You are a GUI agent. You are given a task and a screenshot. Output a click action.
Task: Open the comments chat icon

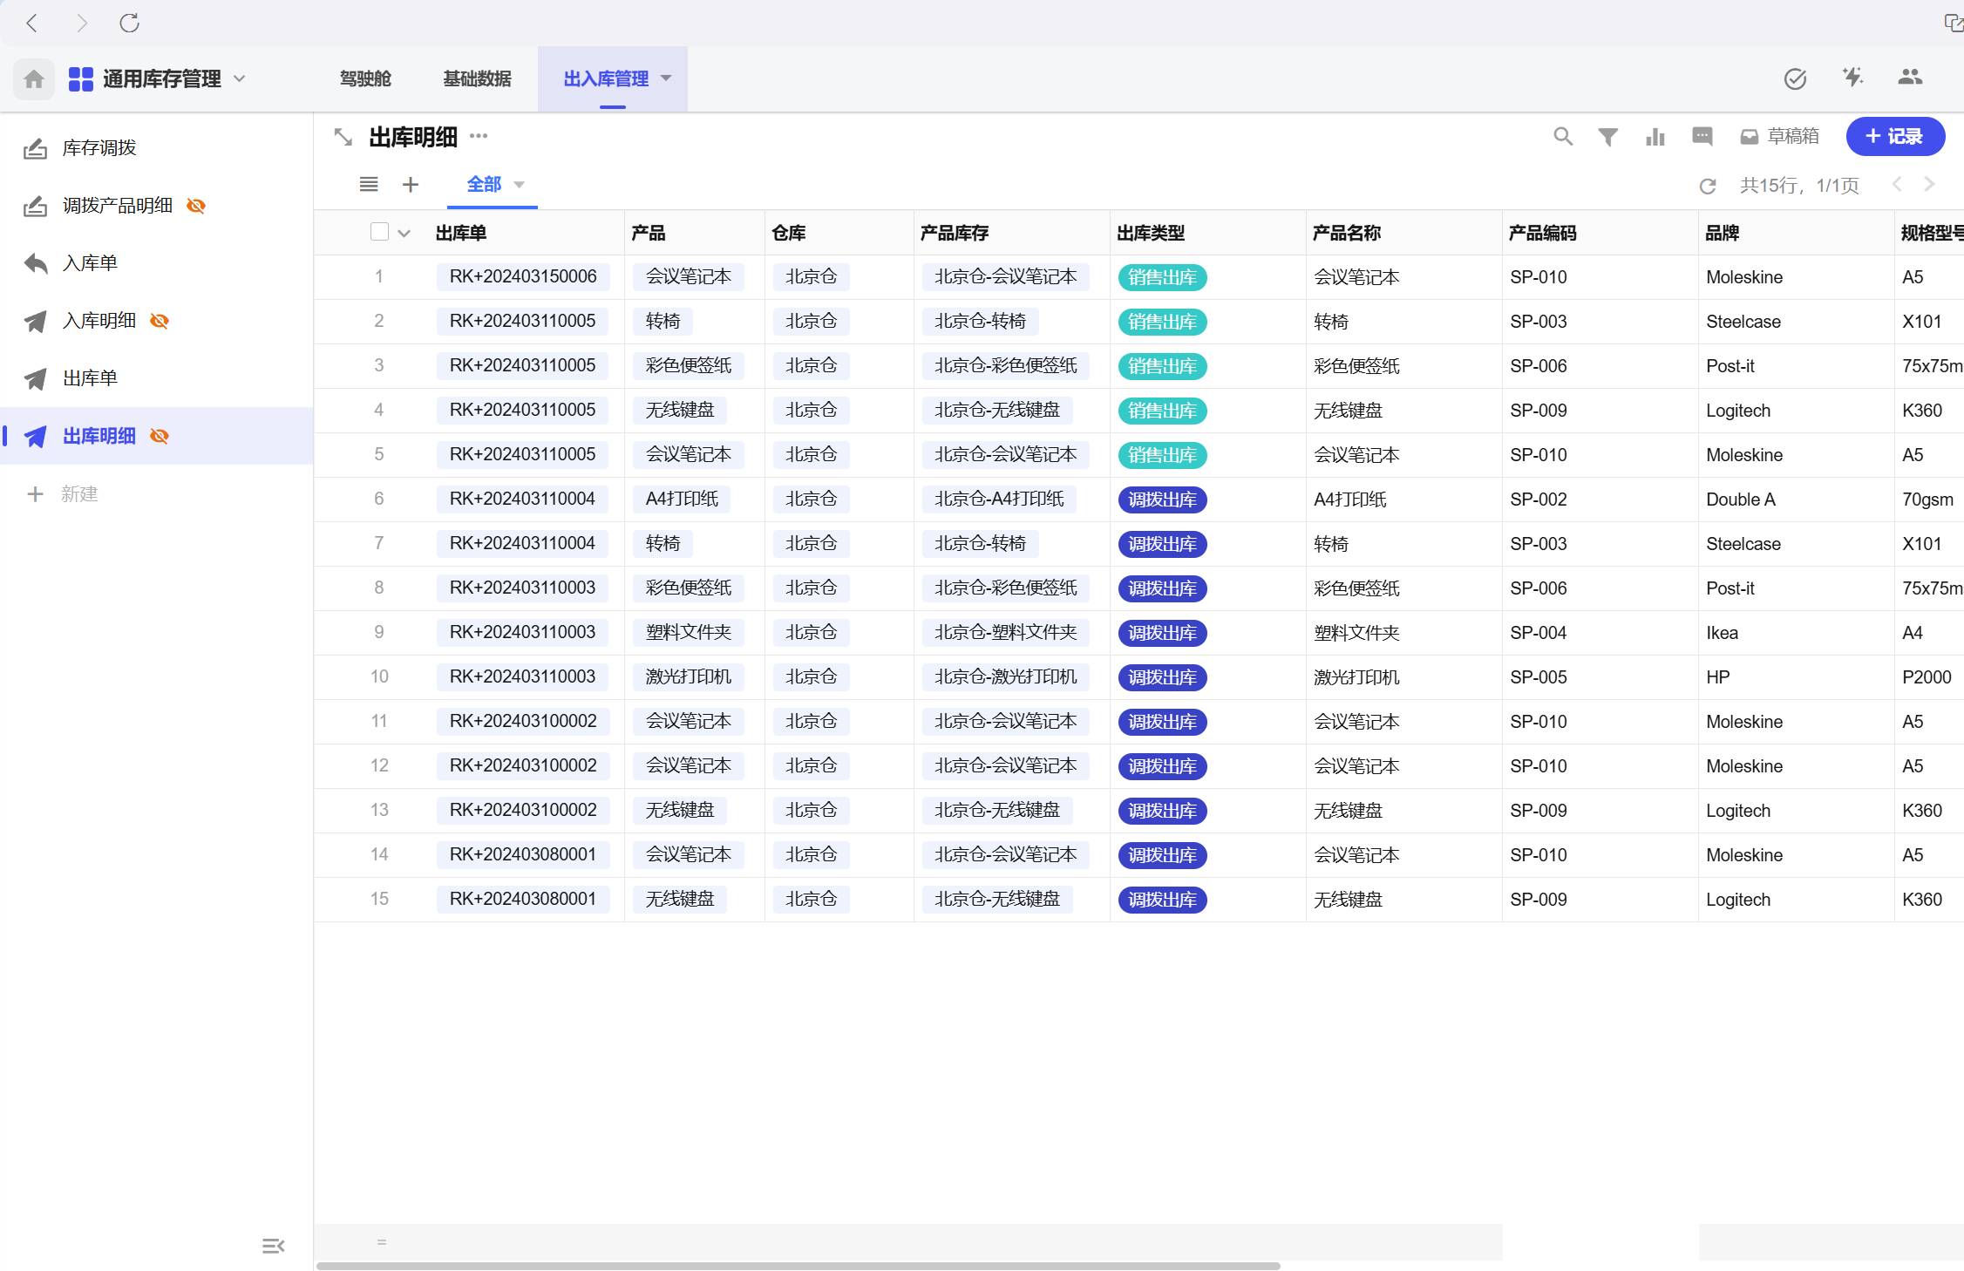tap(1702, 137)
